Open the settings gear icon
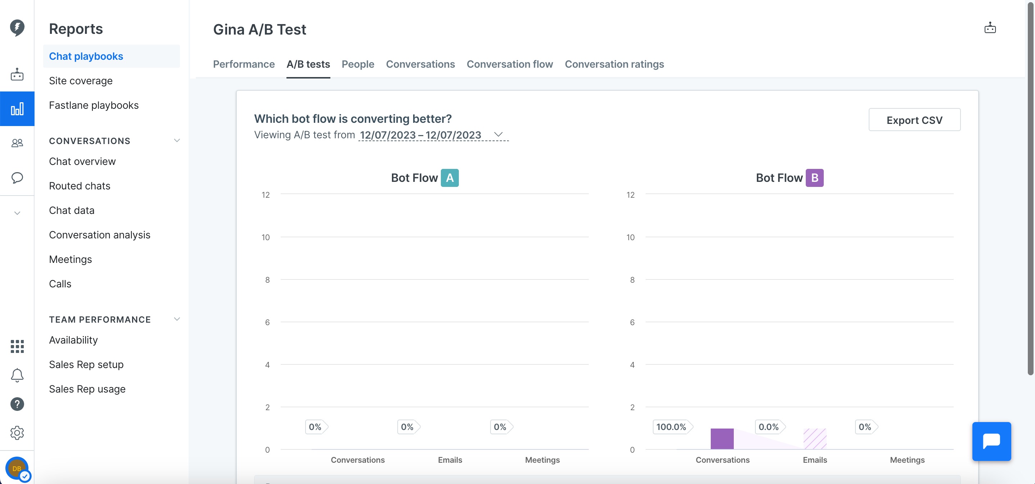Image resolution: width=1035 pixels, height=484 pixels. [17, 433]
